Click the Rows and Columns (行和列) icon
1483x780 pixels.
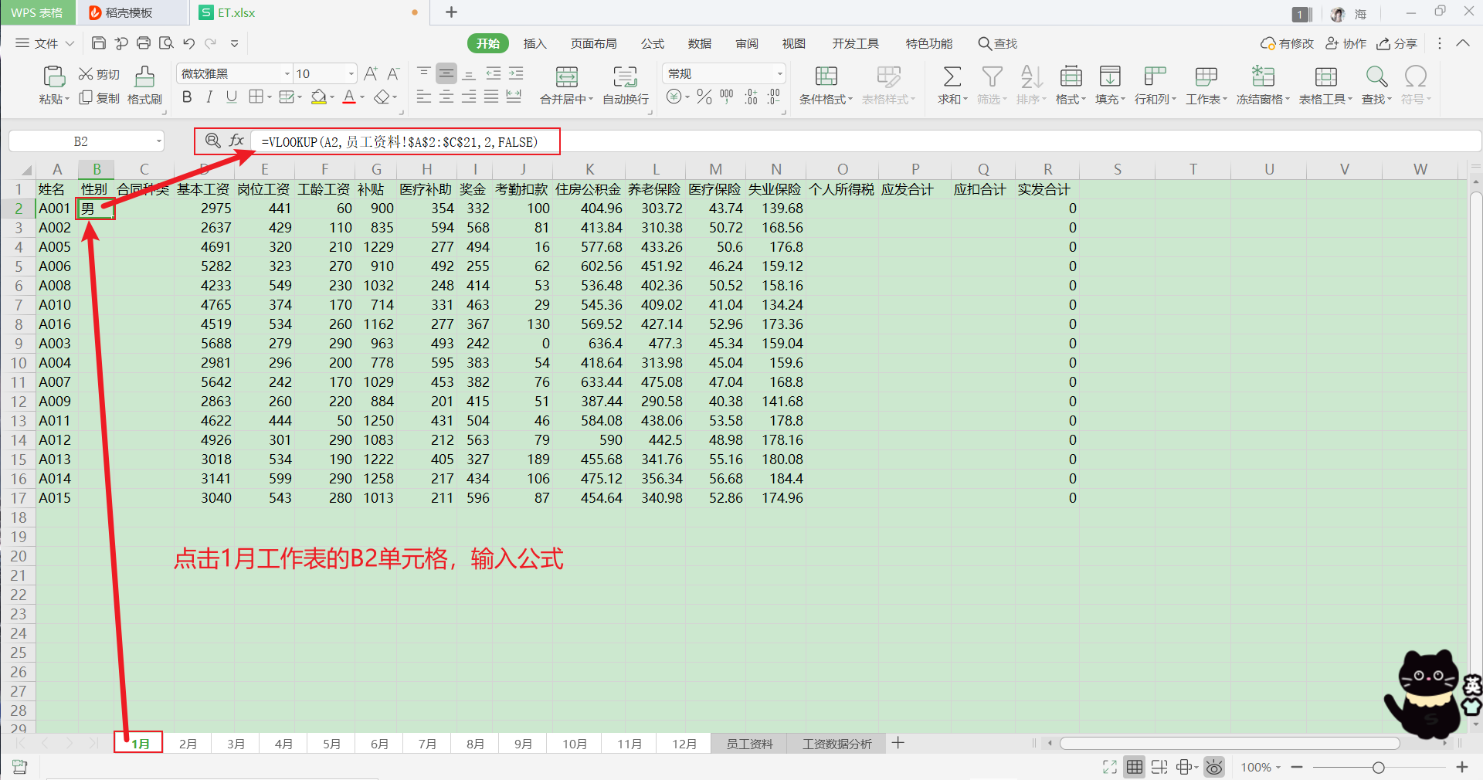pos(1155,76)
